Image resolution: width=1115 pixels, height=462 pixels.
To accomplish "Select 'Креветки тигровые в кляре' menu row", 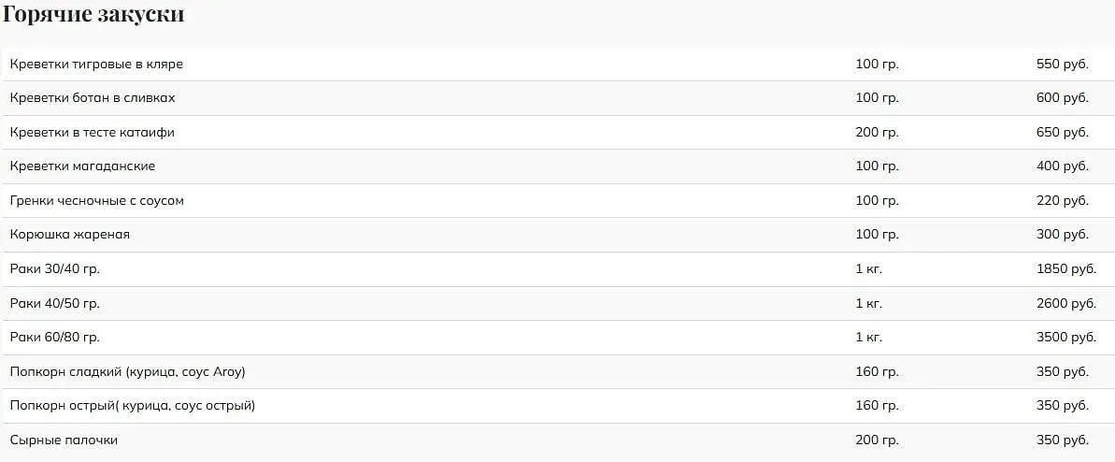I will click(x=557, y=65).
